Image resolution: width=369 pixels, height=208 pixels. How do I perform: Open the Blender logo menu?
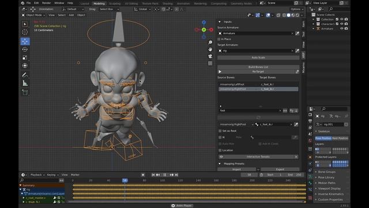22,3
